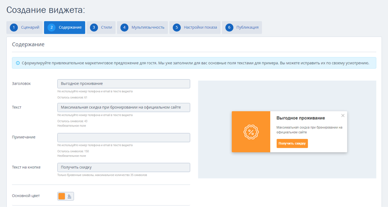Click the Заголовок input field
This screenshot has width=388, height=207.
coord(124,84)
